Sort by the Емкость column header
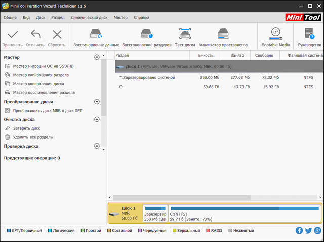 (x=206, y=55)
